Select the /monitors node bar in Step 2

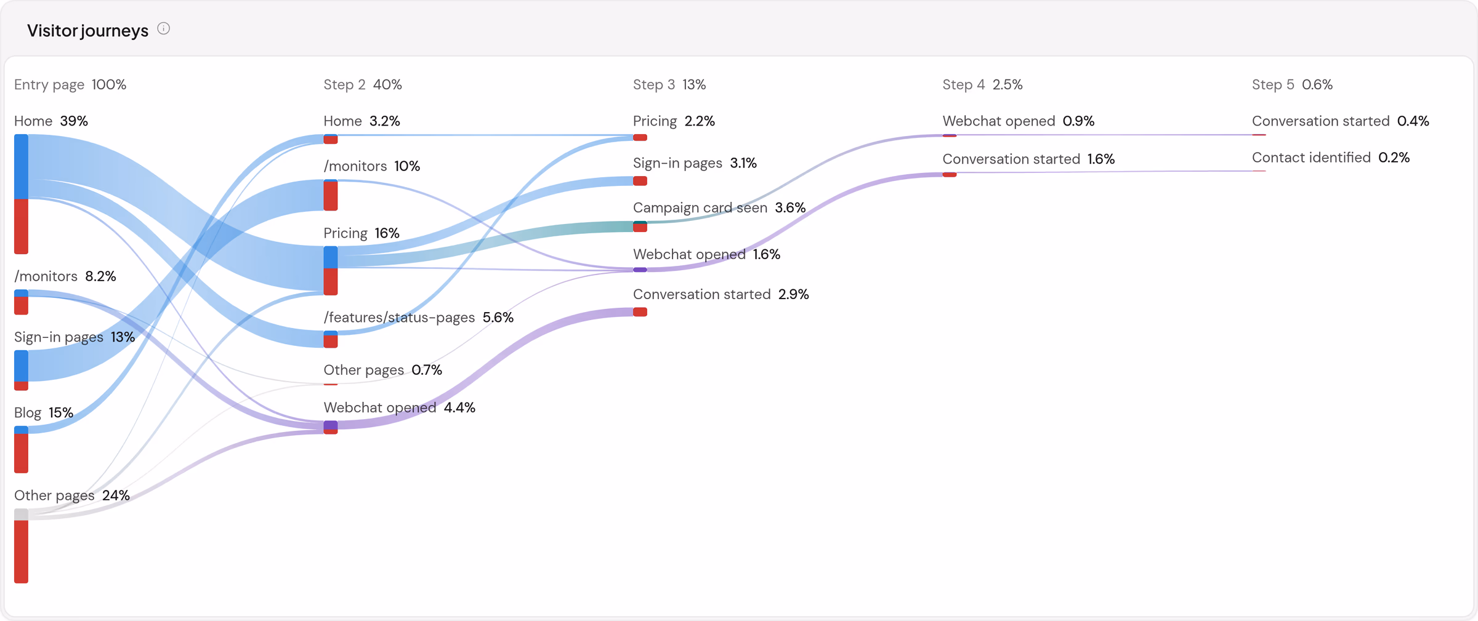tap(331, 195)
